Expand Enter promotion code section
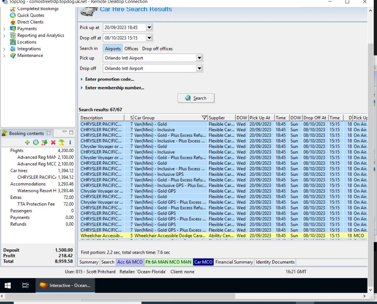The height and width of the screenshot is (304, 377). coord(82,79)
